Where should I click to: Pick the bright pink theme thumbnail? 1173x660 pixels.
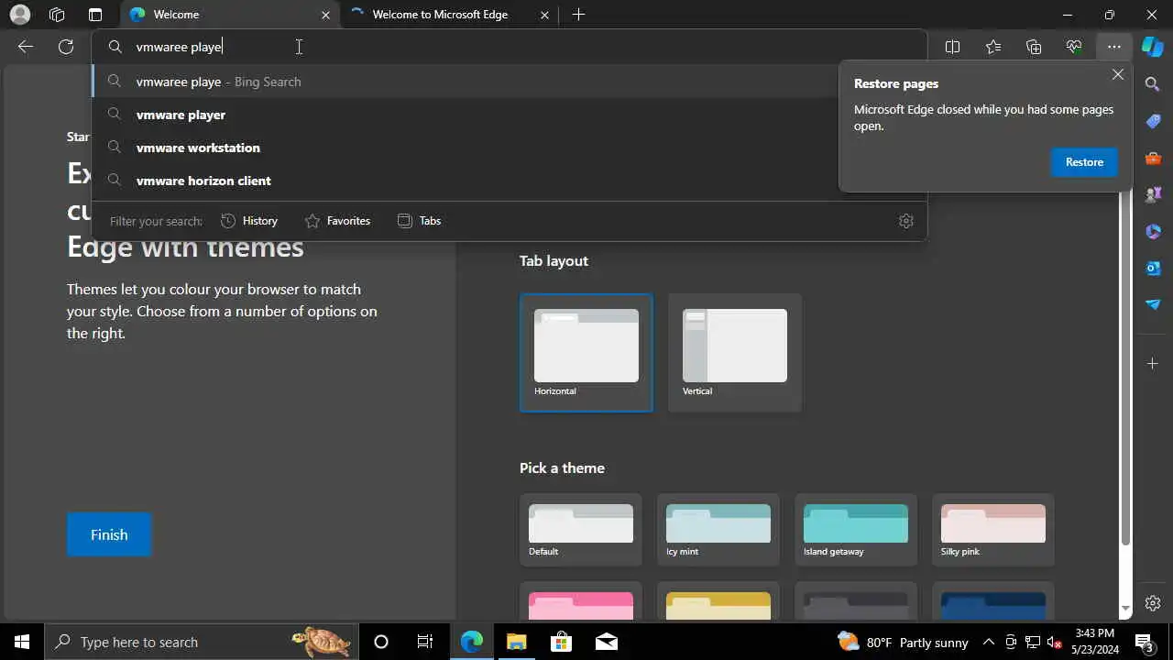(581, 600)
